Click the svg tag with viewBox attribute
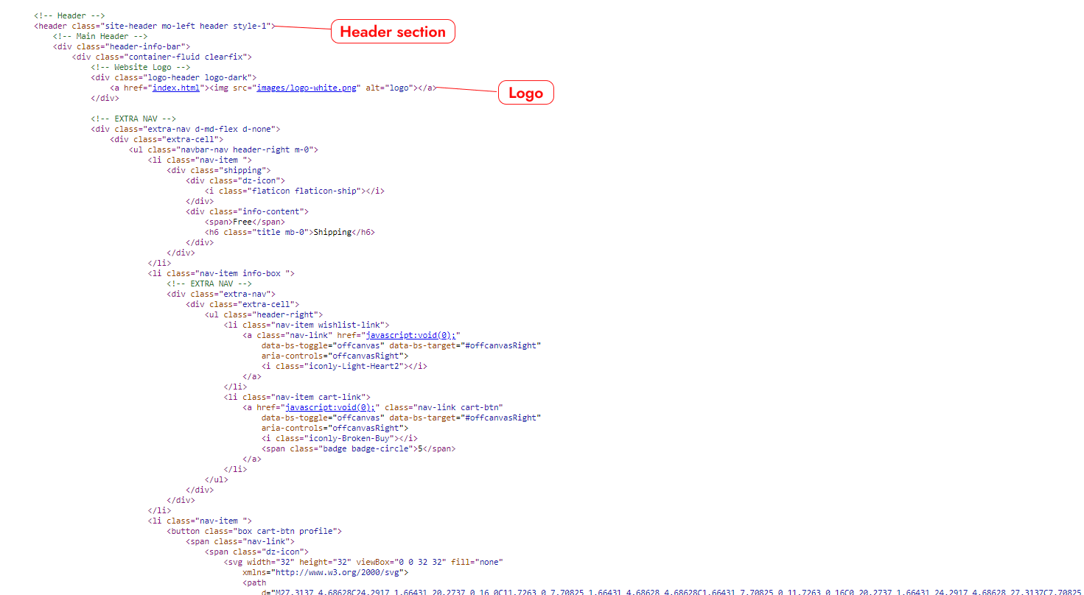The image size is (1084, 595). pos(363,562)
